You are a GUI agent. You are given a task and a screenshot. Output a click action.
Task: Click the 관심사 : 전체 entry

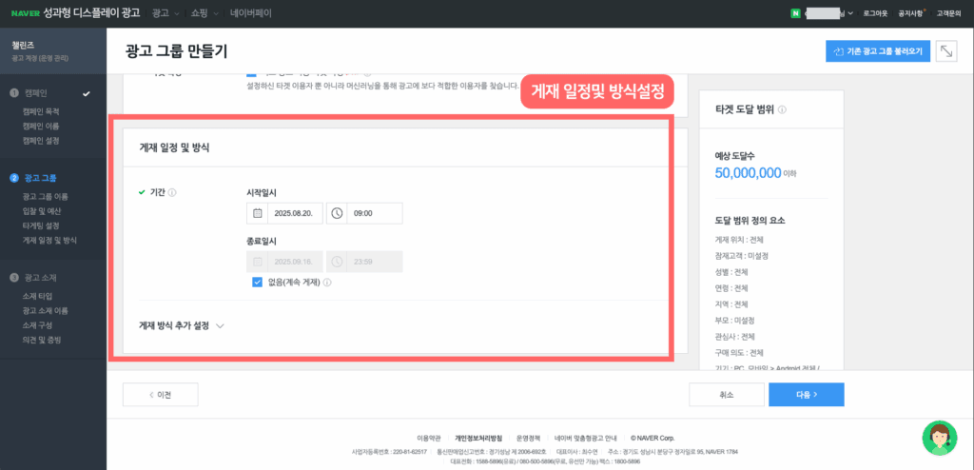pos(735,337)
